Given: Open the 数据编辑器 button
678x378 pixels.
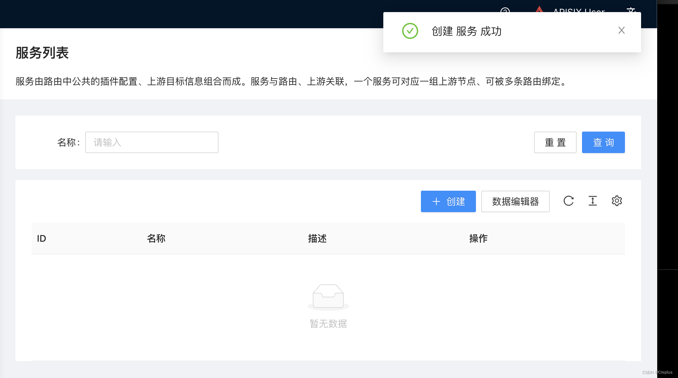Looking at the screenshot, I should (x=515, y=201).
